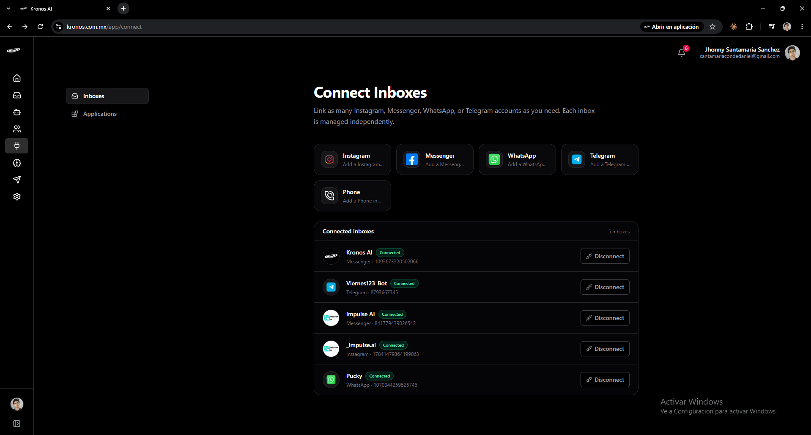Viewport: 811px width, 435px height.
Task: Toggle the sidebar collapse panel icon
Action: coord(17,424)
